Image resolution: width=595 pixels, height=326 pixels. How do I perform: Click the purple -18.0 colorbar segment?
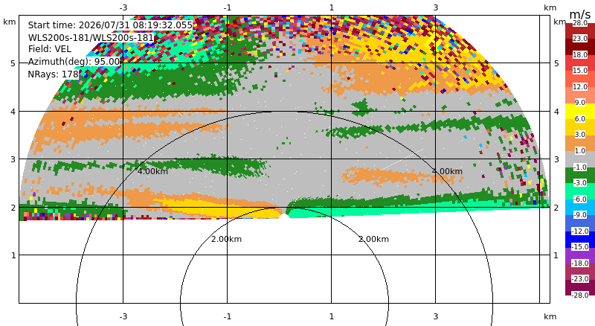[580, 255]
